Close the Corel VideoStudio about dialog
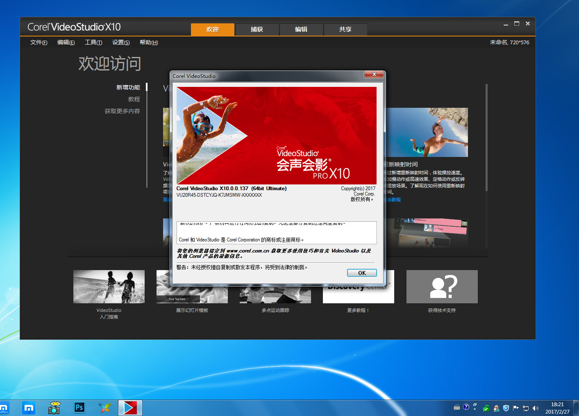This screenshot has width=579, height=416. pyautogui.click(x=374, y=74)
